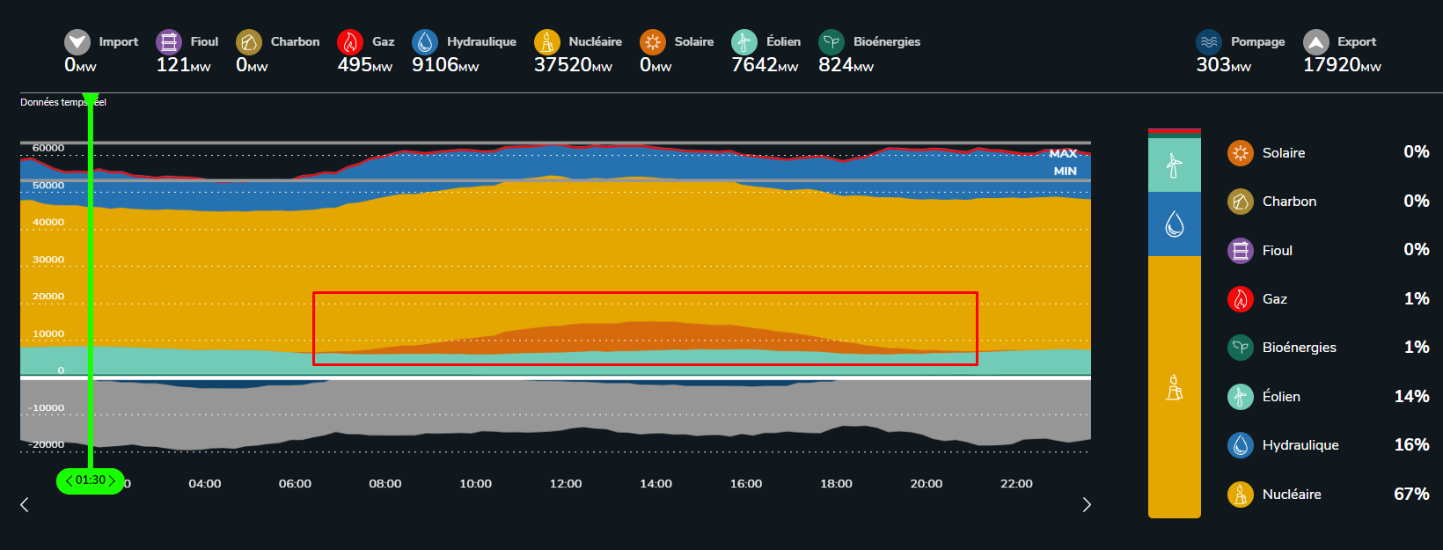Image resolution: width=1443 pixels, height=550 pixels.
Task: Click the Charbon icon in the top legend
Action: click(249, 42)
